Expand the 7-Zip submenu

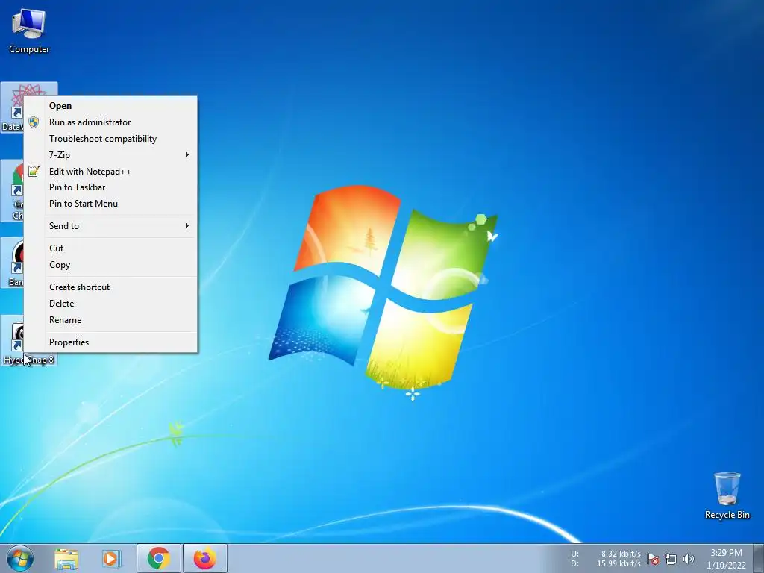pos(110,155)
